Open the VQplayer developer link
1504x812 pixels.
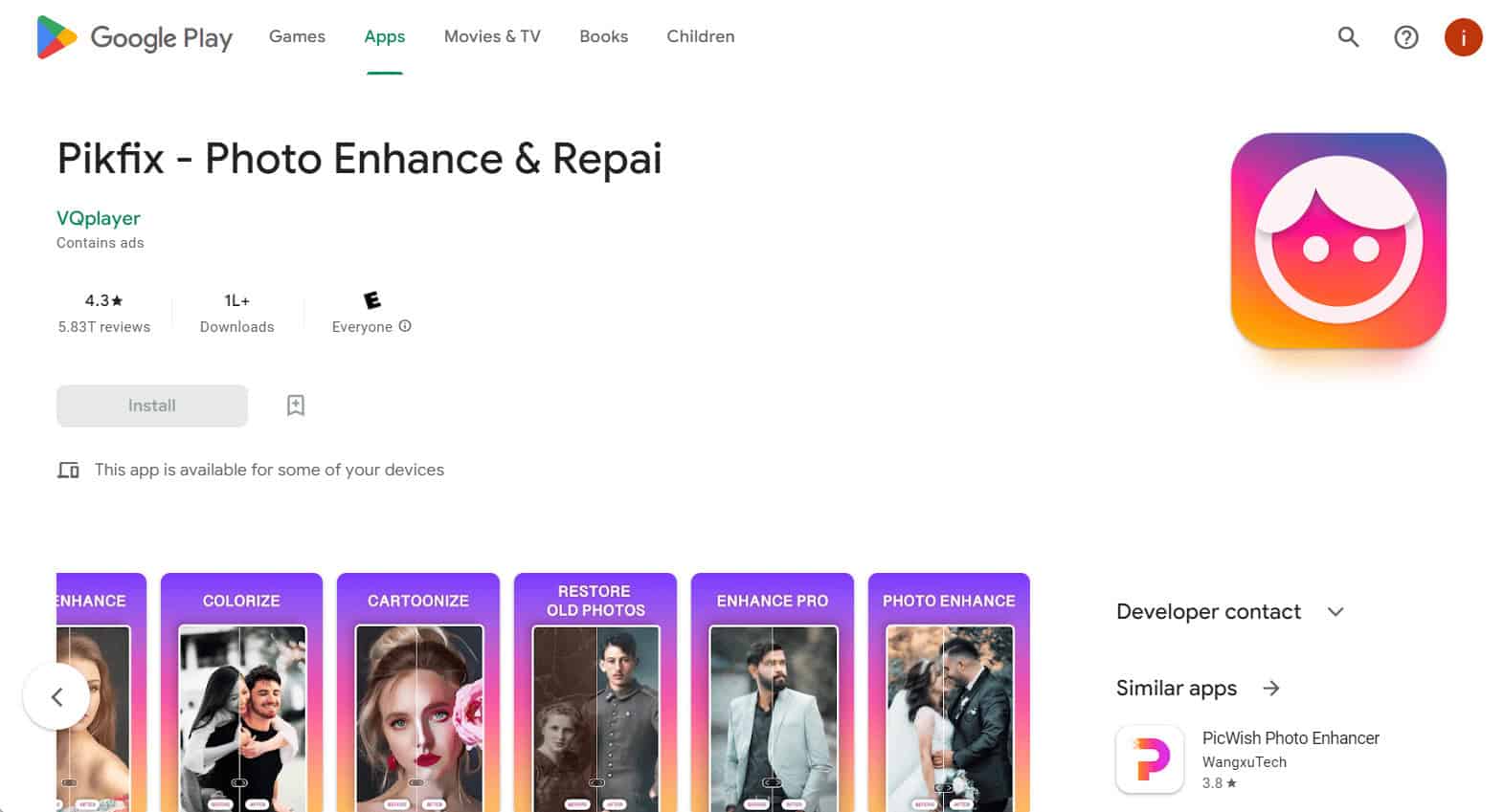pos(99,218)
